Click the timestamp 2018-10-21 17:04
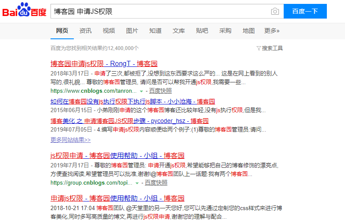 coord(73,208)
